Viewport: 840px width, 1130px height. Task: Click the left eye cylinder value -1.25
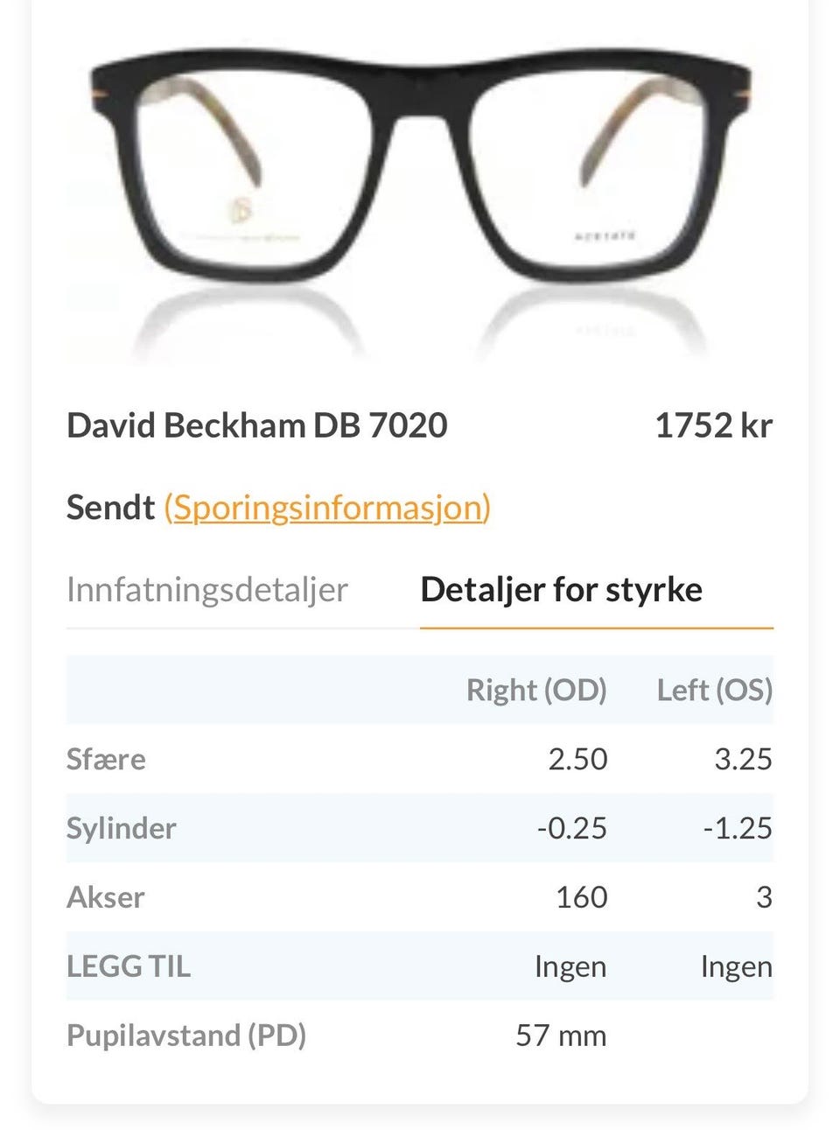pos(738,828)
